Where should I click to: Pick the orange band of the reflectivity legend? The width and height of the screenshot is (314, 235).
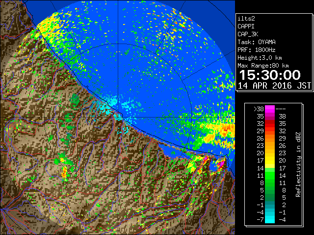pos(270,138)
